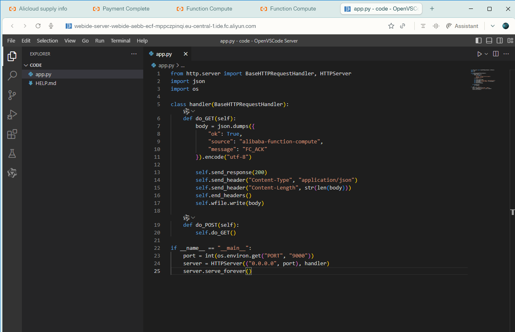Open the run options dropdown arrow
This screenshot has width=515, height=332.
coord(486,54)
